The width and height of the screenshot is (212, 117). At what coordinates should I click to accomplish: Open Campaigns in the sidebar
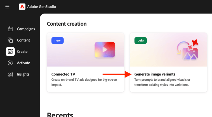pos(26,29)
